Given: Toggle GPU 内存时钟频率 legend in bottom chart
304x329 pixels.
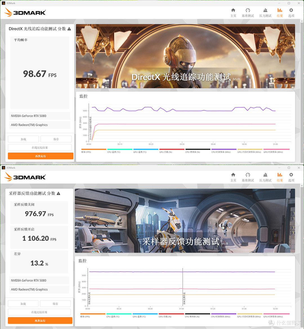Looking at the screenshot, I should [249, 315].
